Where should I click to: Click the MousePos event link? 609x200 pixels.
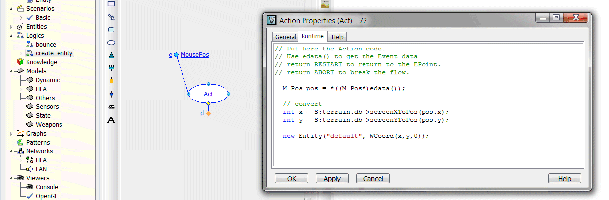tap(194, 55)
